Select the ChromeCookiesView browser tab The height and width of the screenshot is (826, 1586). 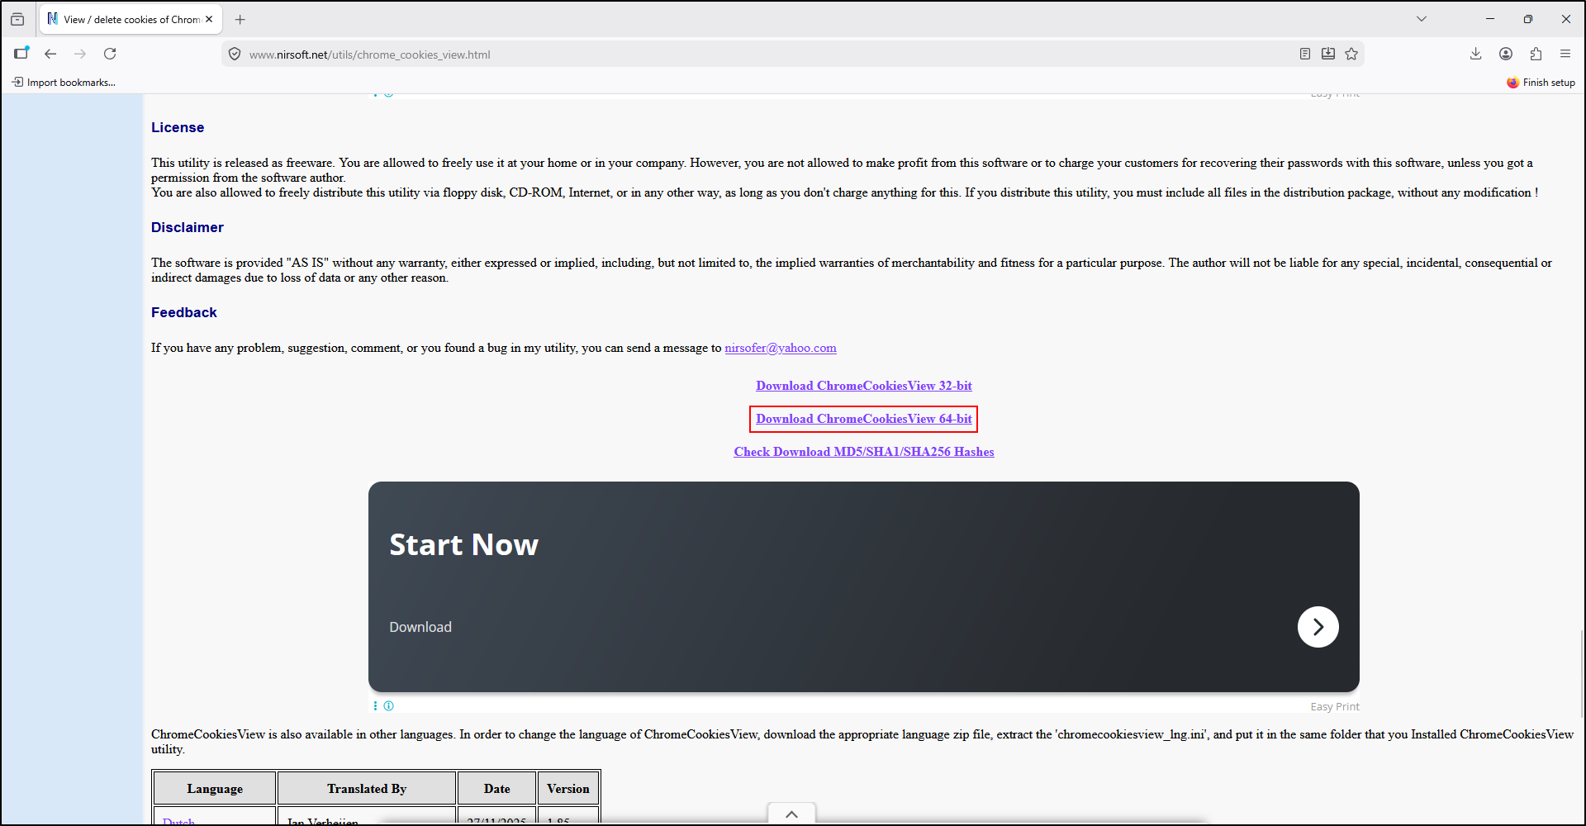pyautogui.click(x=131, y=19)
